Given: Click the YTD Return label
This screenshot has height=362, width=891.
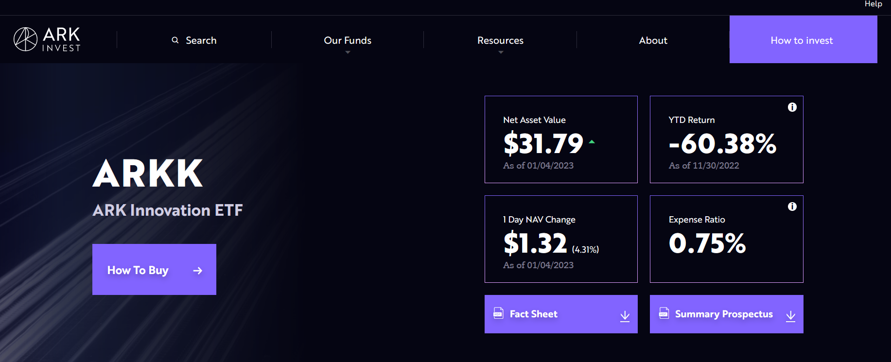Looking at the screenshot, I should tap(692, 120).
